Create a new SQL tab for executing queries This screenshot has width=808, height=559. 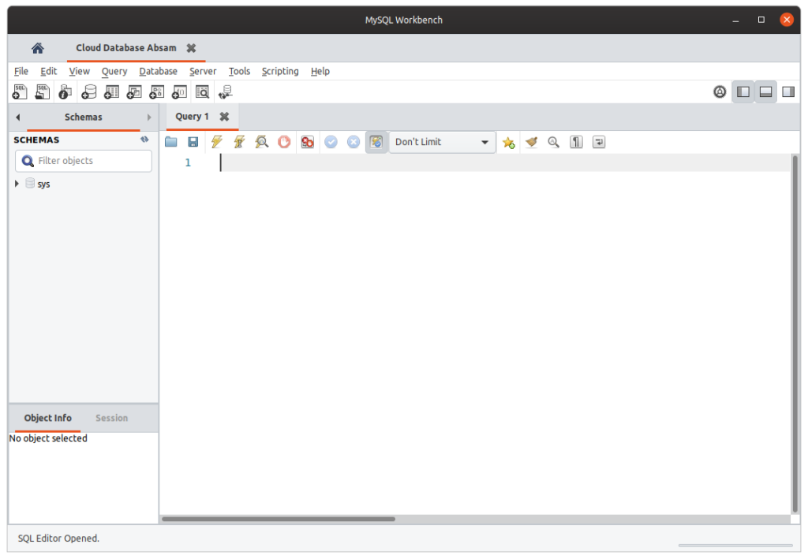20,91
